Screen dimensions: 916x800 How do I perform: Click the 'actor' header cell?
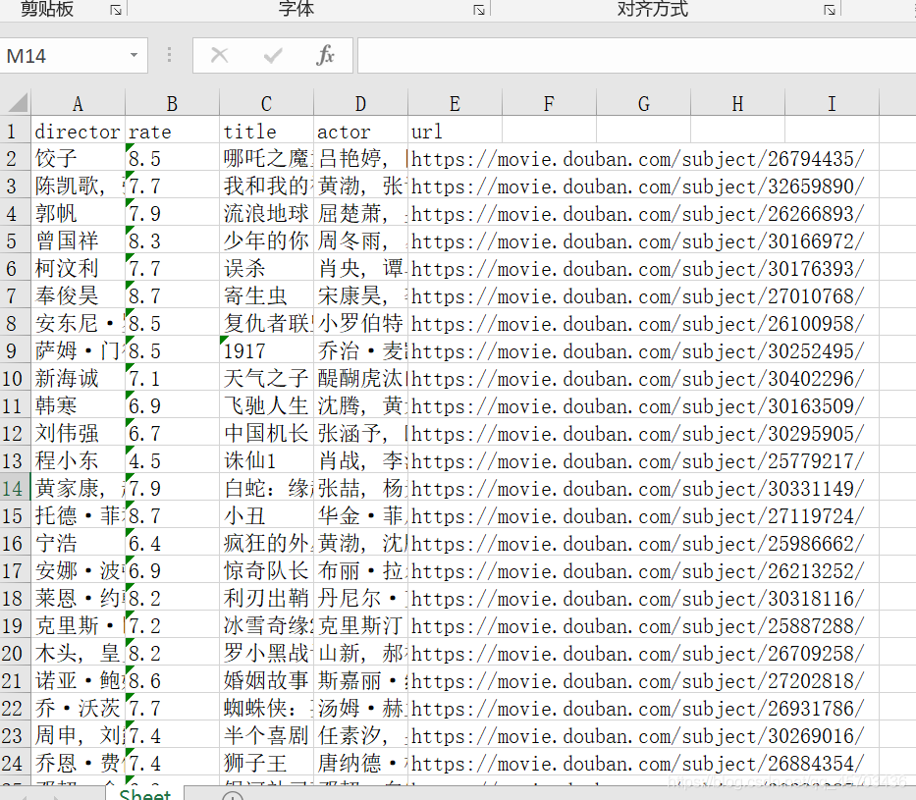(x=360, y=131)
